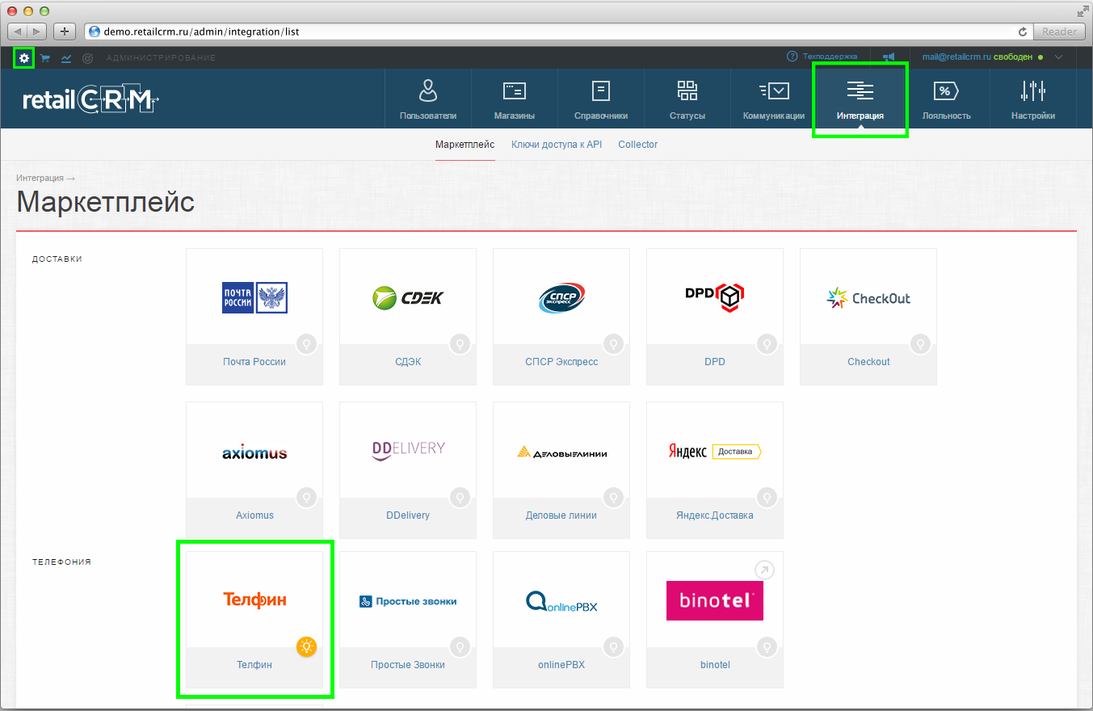Image resolution: width=1093 pixels, height=711 pixels.
Task: Click the onlinePBX label link
Action: [x=561, y=665]
